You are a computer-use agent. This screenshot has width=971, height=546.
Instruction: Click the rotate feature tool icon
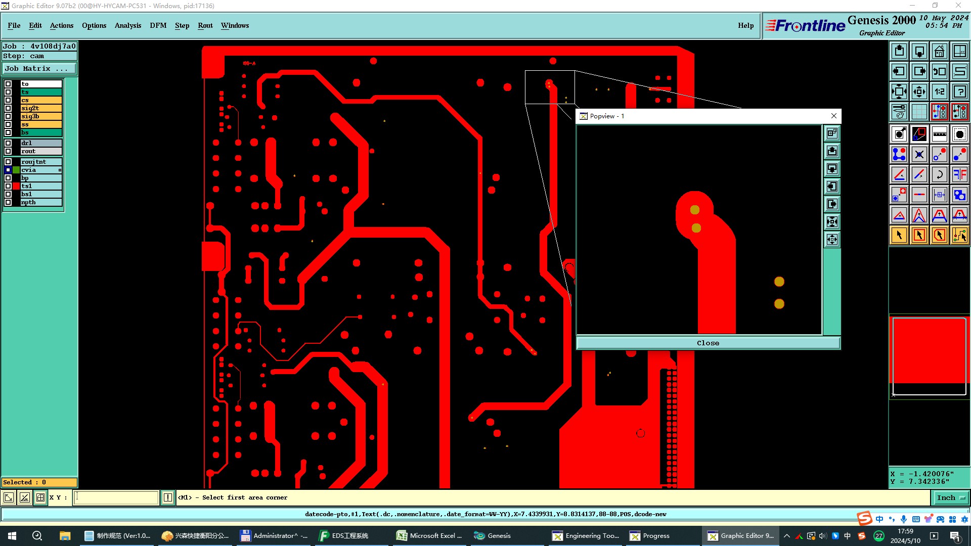tap(939, 174)
